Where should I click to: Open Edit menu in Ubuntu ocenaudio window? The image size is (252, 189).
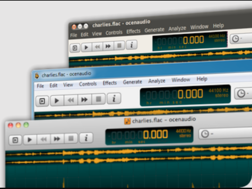[85, 35]
